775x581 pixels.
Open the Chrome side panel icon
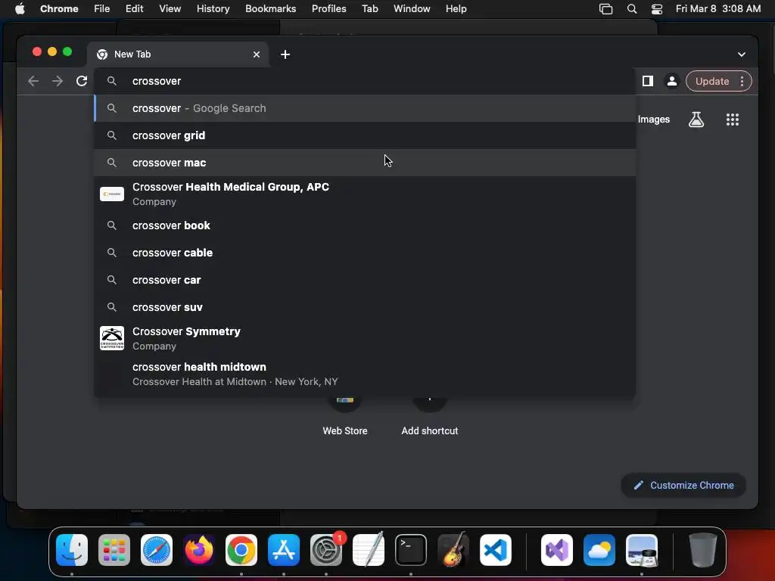pos(648,81)
